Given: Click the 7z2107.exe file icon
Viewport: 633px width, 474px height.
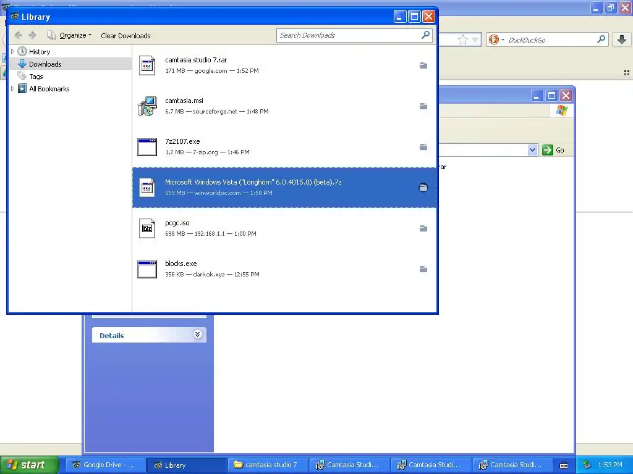Looking at the screenshot, I should tap(147, 147).
